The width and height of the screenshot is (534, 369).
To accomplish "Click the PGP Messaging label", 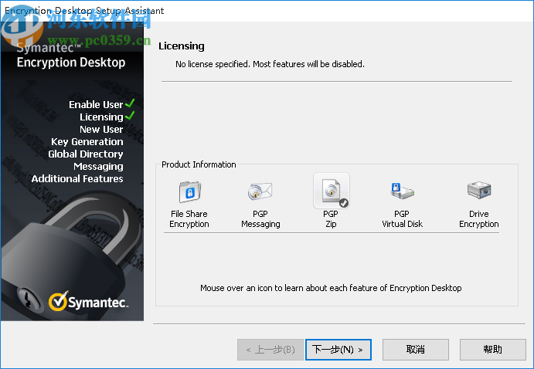I will [x=260, y=219].
